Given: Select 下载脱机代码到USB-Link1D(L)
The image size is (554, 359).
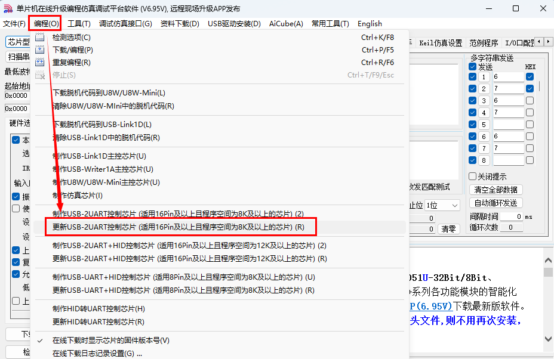Looking at the screenshot, I should coord(220,124).
